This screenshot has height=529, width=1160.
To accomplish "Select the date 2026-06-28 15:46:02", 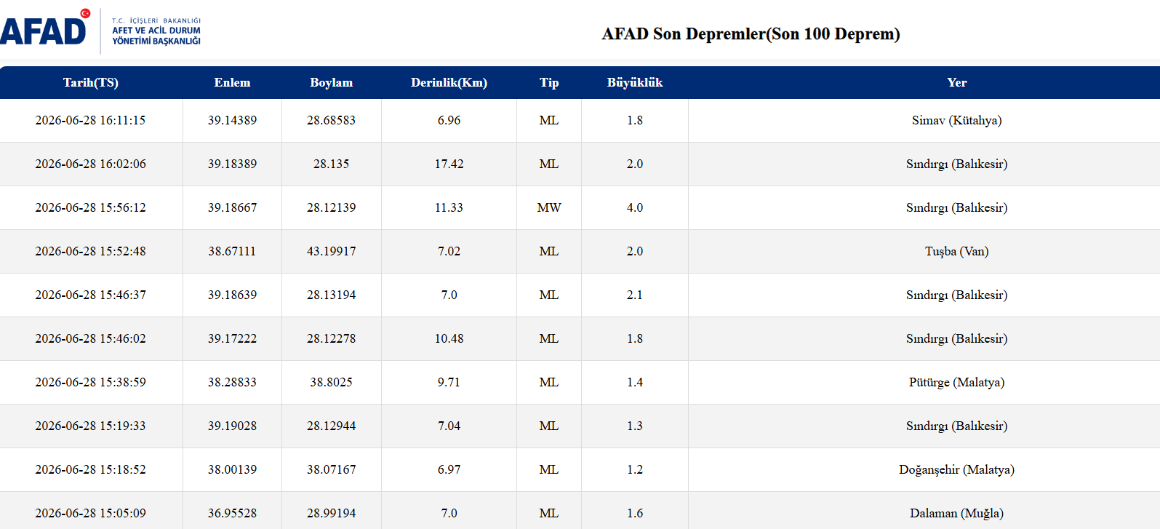I will point(91,338).
